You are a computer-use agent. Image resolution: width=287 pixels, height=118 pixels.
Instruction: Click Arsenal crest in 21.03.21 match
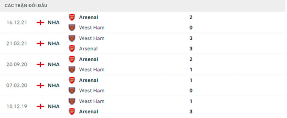(x=72, y=49)
